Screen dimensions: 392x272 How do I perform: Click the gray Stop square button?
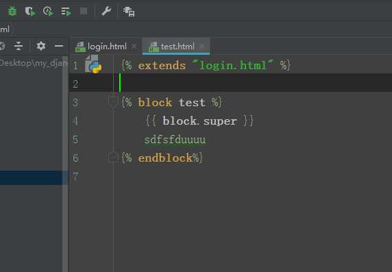(84, 11)
